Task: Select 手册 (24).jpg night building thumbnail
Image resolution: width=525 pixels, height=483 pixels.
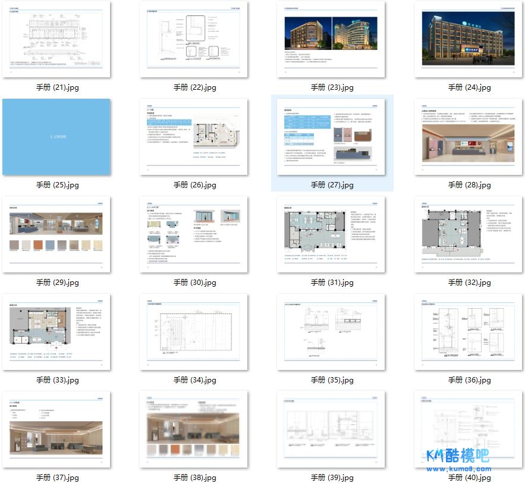Action: click(x=469, y=39)
